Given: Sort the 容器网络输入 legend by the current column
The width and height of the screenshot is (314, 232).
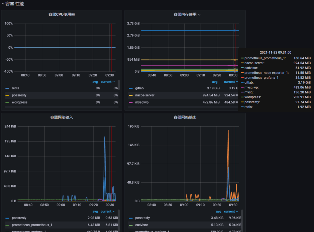Looking at the screenshot, I should pos(106,211).
